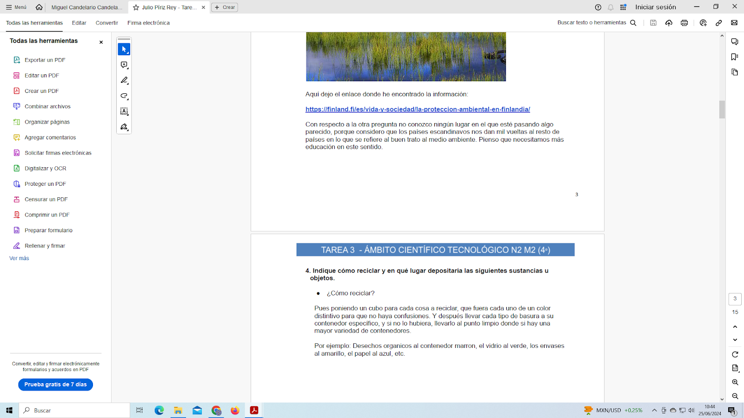The image size is (744, 418).
Task: Select the add comment tool
Action: [124, 65]
